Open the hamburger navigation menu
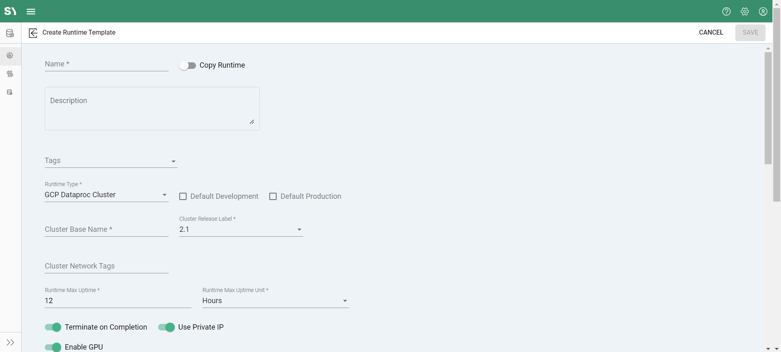Image resolution: width=781 pixels, height=352 pixels. tap(31, 11)
